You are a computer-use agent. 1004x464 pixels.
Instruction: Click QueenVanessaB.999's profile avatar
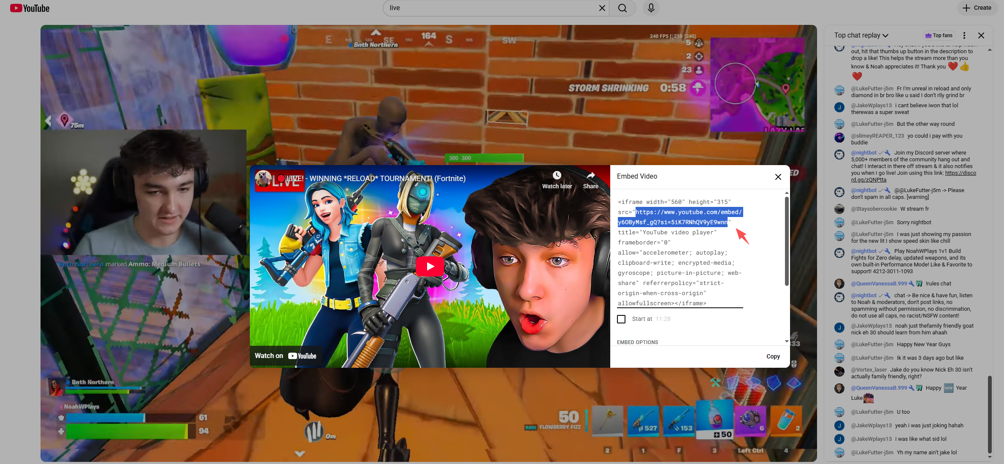[x=839, y=284]
